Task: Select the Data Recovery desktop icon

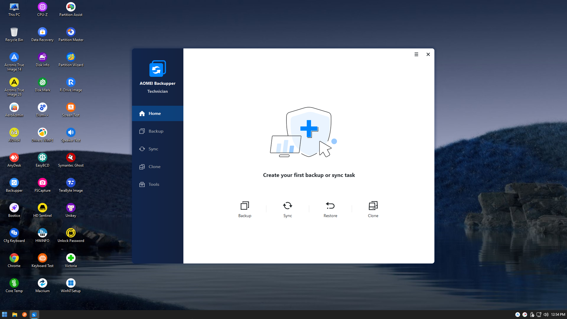Action: click(x=43, y=35)
